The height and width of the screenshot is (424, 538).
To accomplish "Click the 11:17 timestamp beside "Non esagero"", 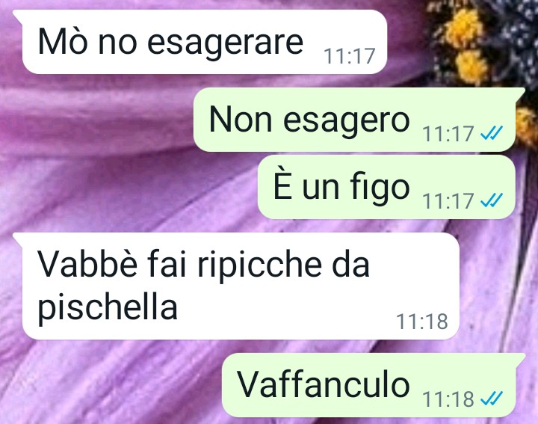I will tap(448, 134).
